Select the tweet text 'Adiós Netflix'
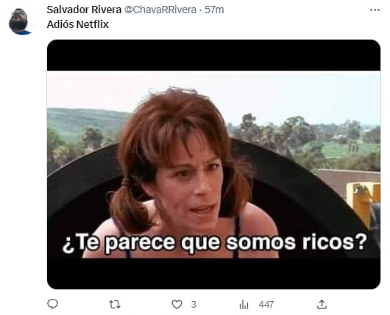 [77, 24]
